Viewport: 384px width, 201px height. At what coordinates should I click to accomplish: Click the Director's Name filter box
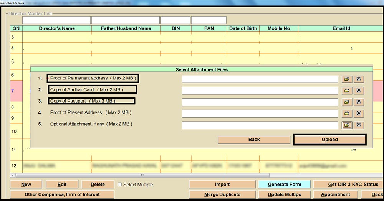click(x=56, y=20)
